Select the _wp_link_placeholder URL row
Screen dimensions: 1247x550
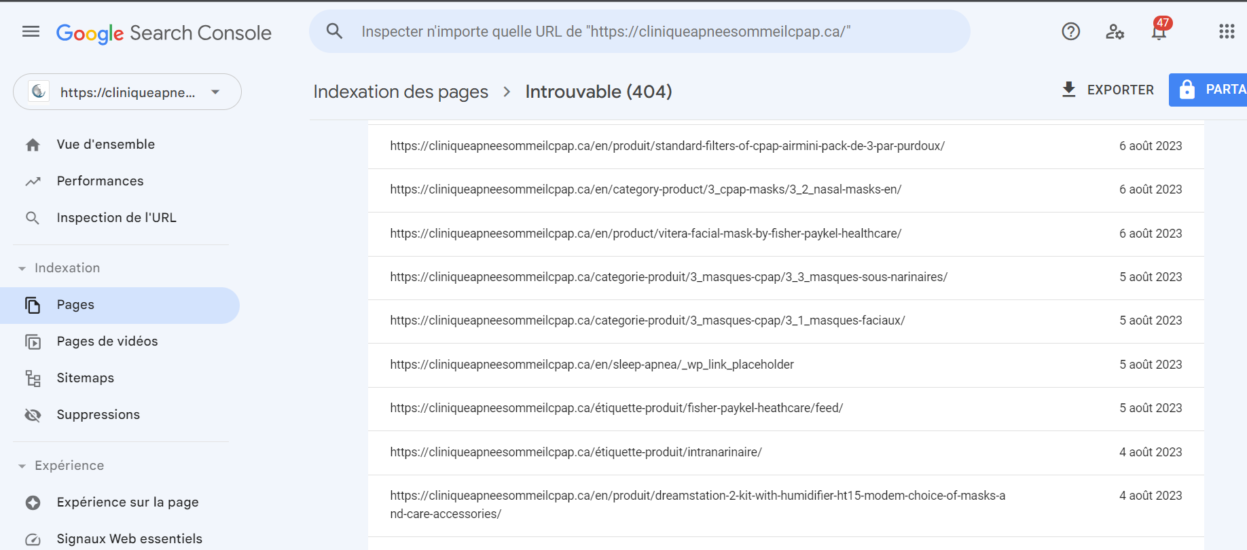tap(786, 365)
